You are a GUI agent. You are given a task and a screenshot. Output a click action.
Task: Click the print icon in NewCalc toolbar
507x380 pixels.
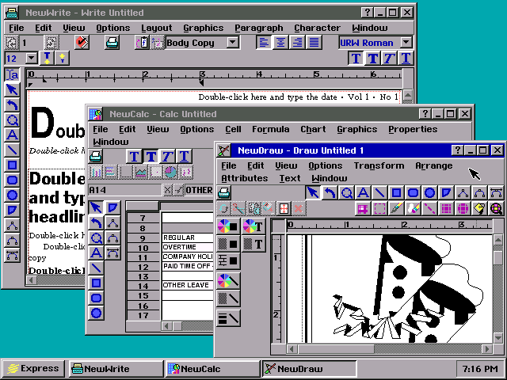coord(96,157)
